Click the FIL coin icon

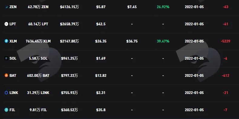(6, 110)
